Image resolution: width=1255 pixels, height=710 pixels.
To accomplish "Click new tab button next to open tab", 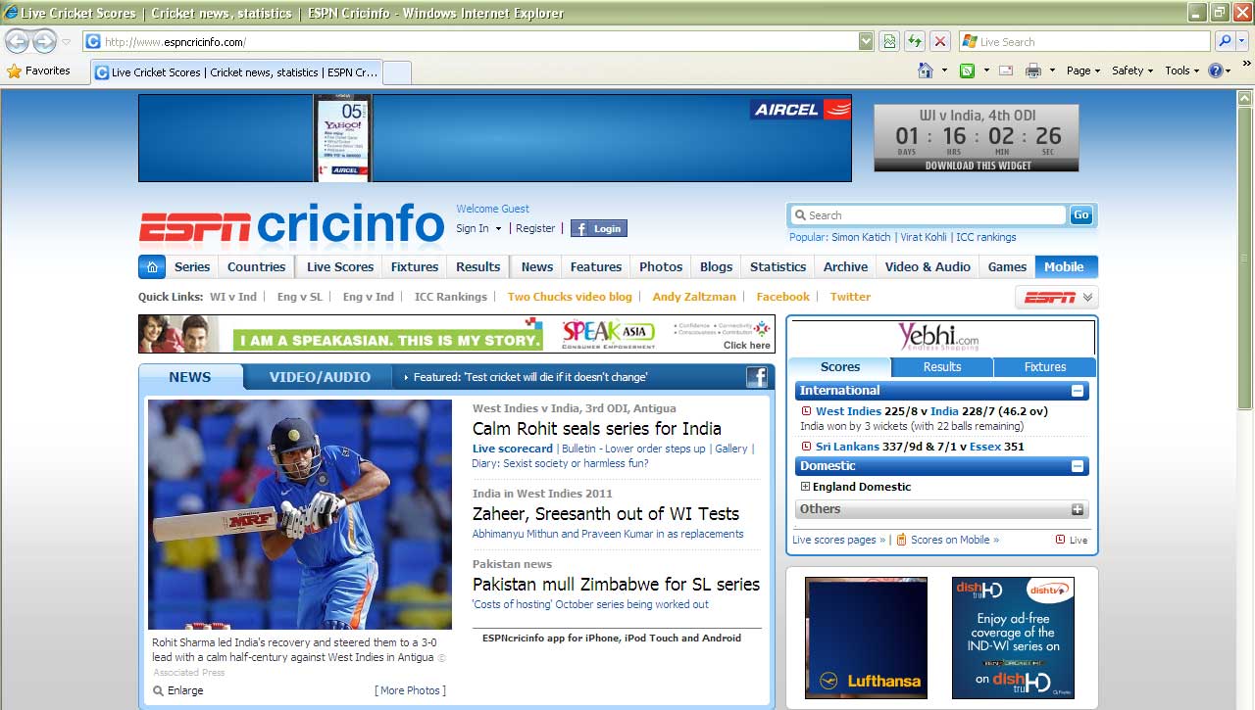I will click(396, 72).
